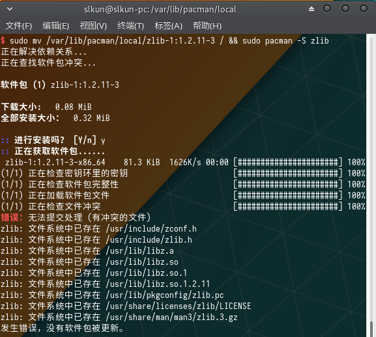Click the terminal vertical scrollbar handle
Image resolution: width=376 pixels, height=337 pixels.
pos(371,329)
